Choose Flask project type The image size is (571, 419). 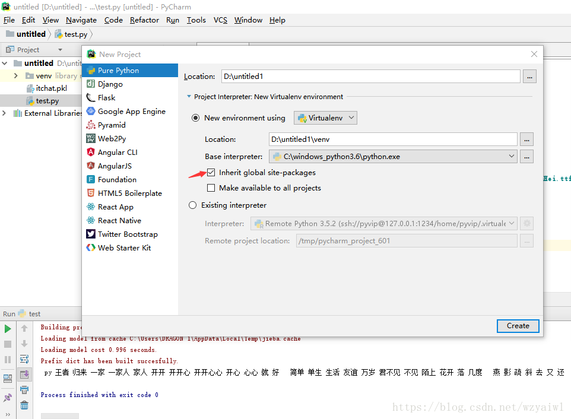pos(130,97)
